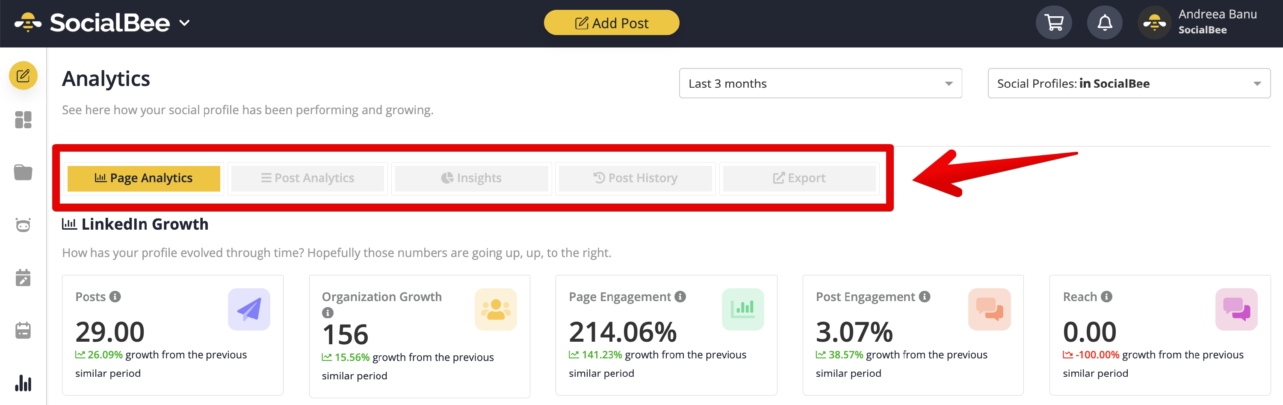Click the SocialBee logo in header
Screen dimensions: 1283x405
tap(92, 22)
